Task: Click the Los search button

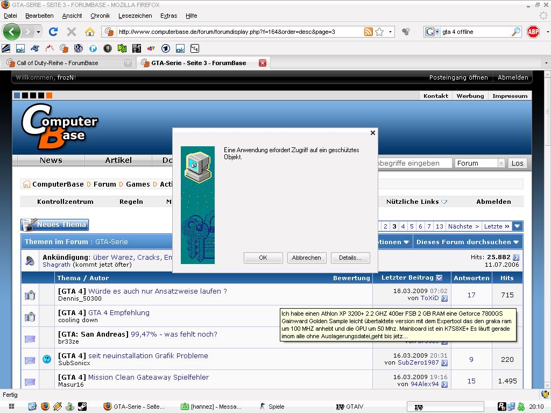Action: point(517,163)
